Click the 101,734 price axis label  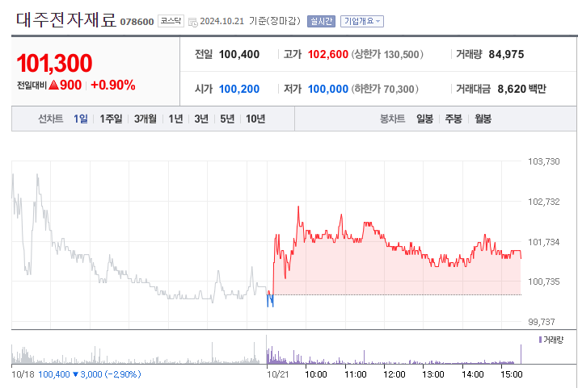point(544,242)
